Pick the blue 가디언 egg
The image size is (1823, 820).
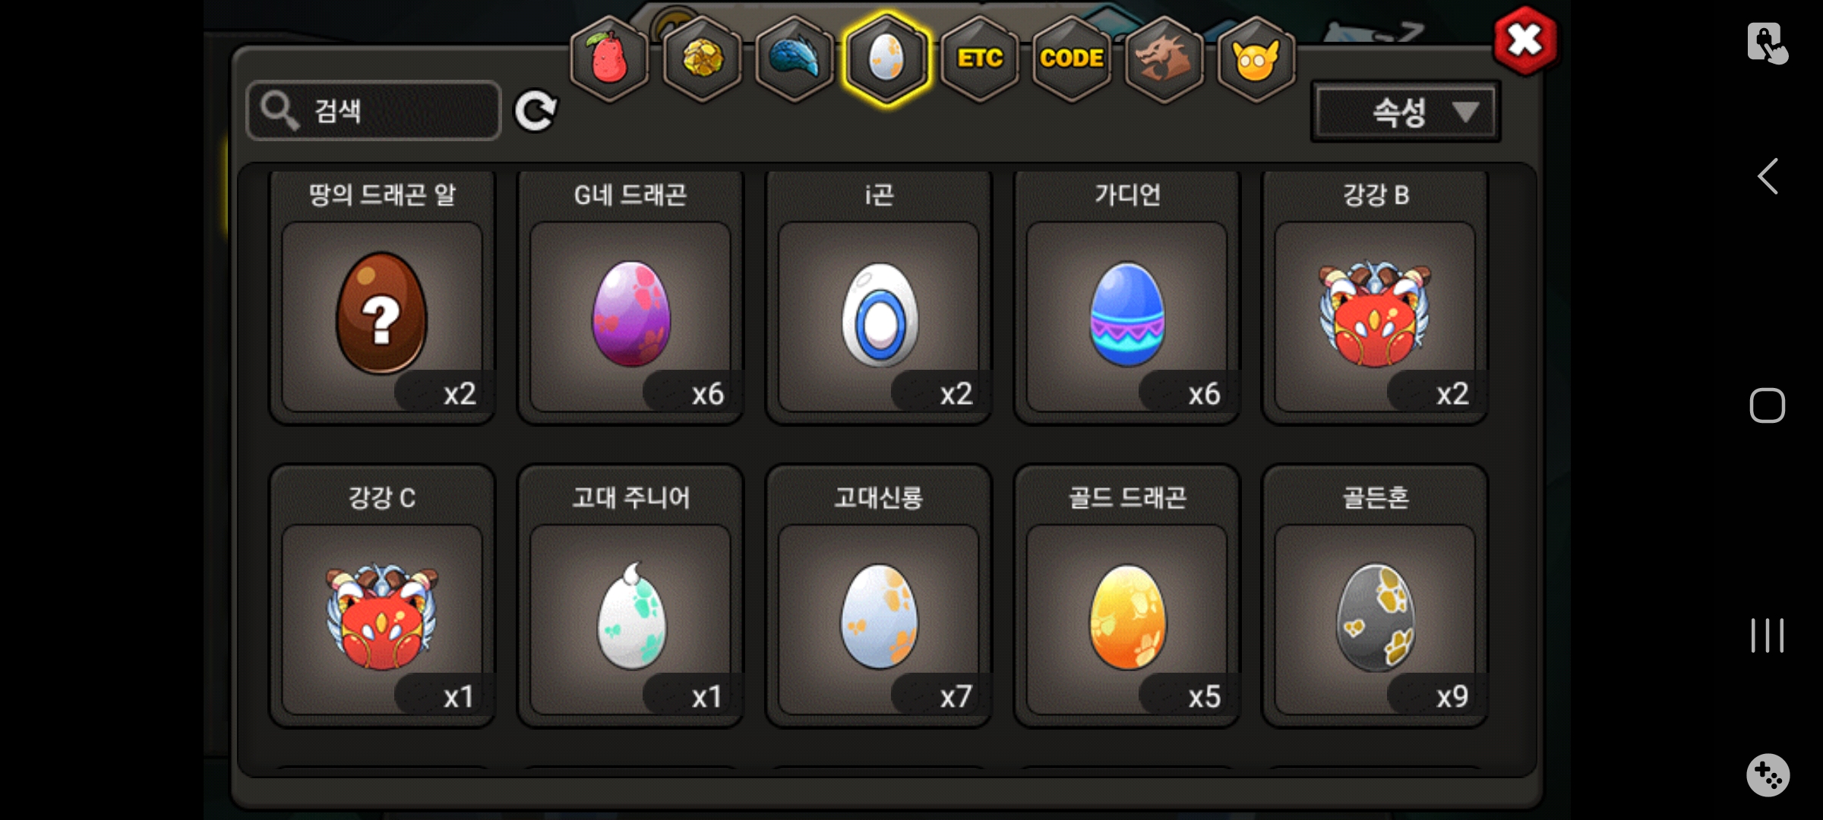click(1127, 298)
